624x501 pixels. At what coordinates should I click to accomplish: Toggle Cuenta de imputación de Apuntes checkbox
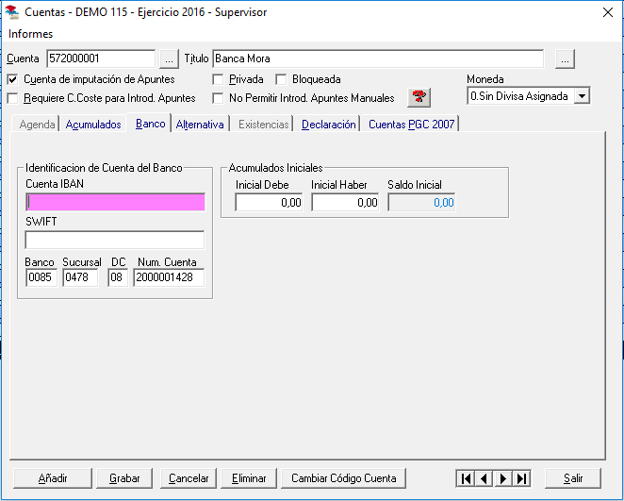12,79
